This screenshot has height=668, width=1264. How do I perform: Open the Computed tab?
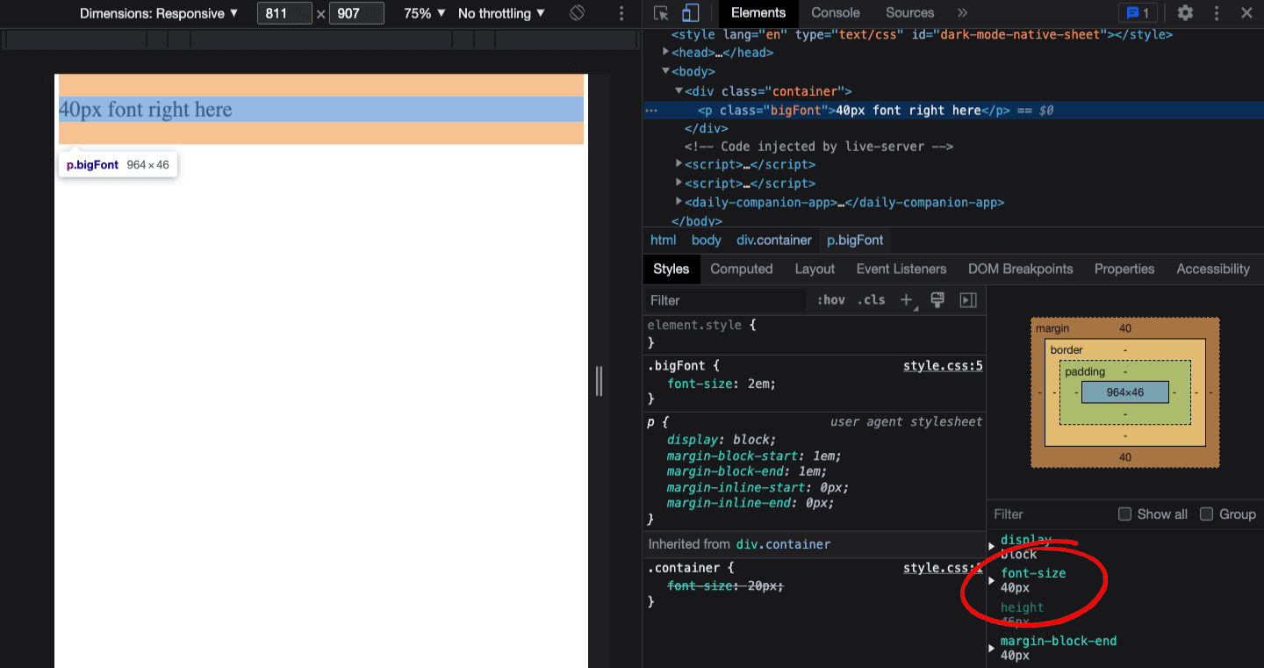click(x=741, y=269)
